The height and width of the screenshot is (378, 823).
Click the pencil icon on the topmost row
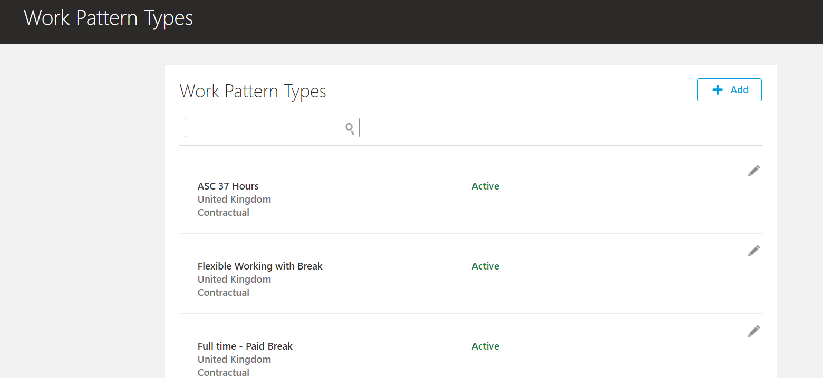pos(753,171)
